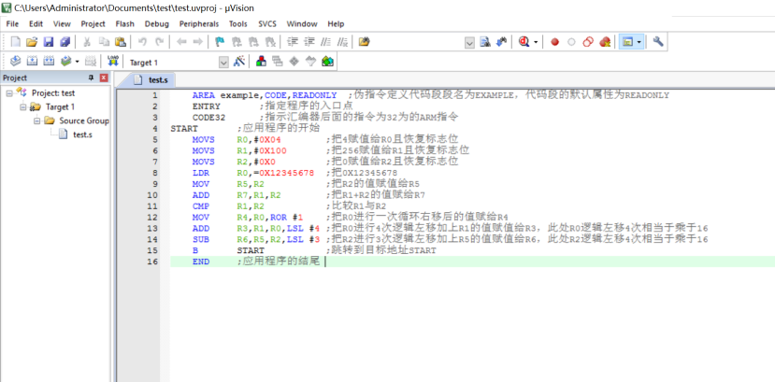
Task: Click the Incremental Find arrow-binoculars icon
Action: pyautogui.click(x=502, y=42)
